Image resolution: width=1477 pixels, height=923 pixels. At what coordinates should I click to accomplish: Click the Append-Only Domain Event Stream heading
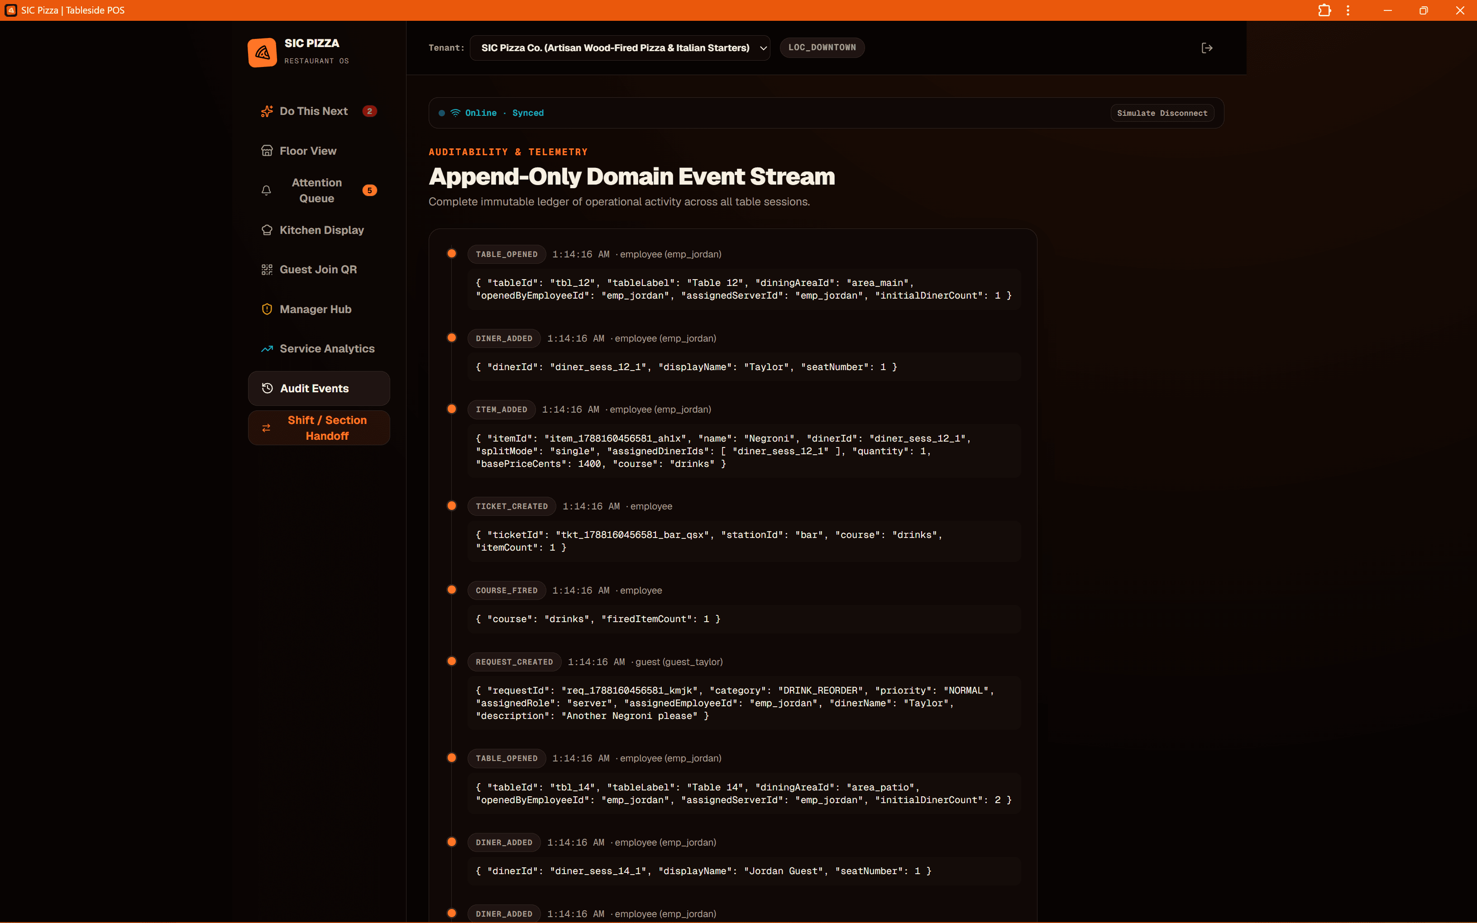pyautogui.click(x=631, y=176)
